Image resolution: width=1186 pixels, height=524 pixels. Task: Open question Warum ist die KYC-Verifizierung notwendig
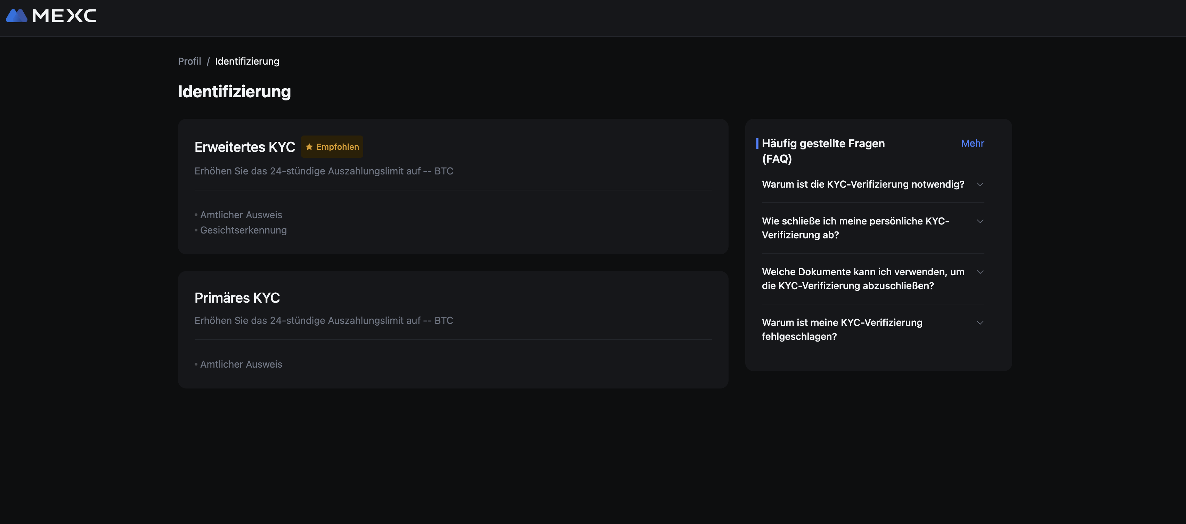(x=863, y=185)
